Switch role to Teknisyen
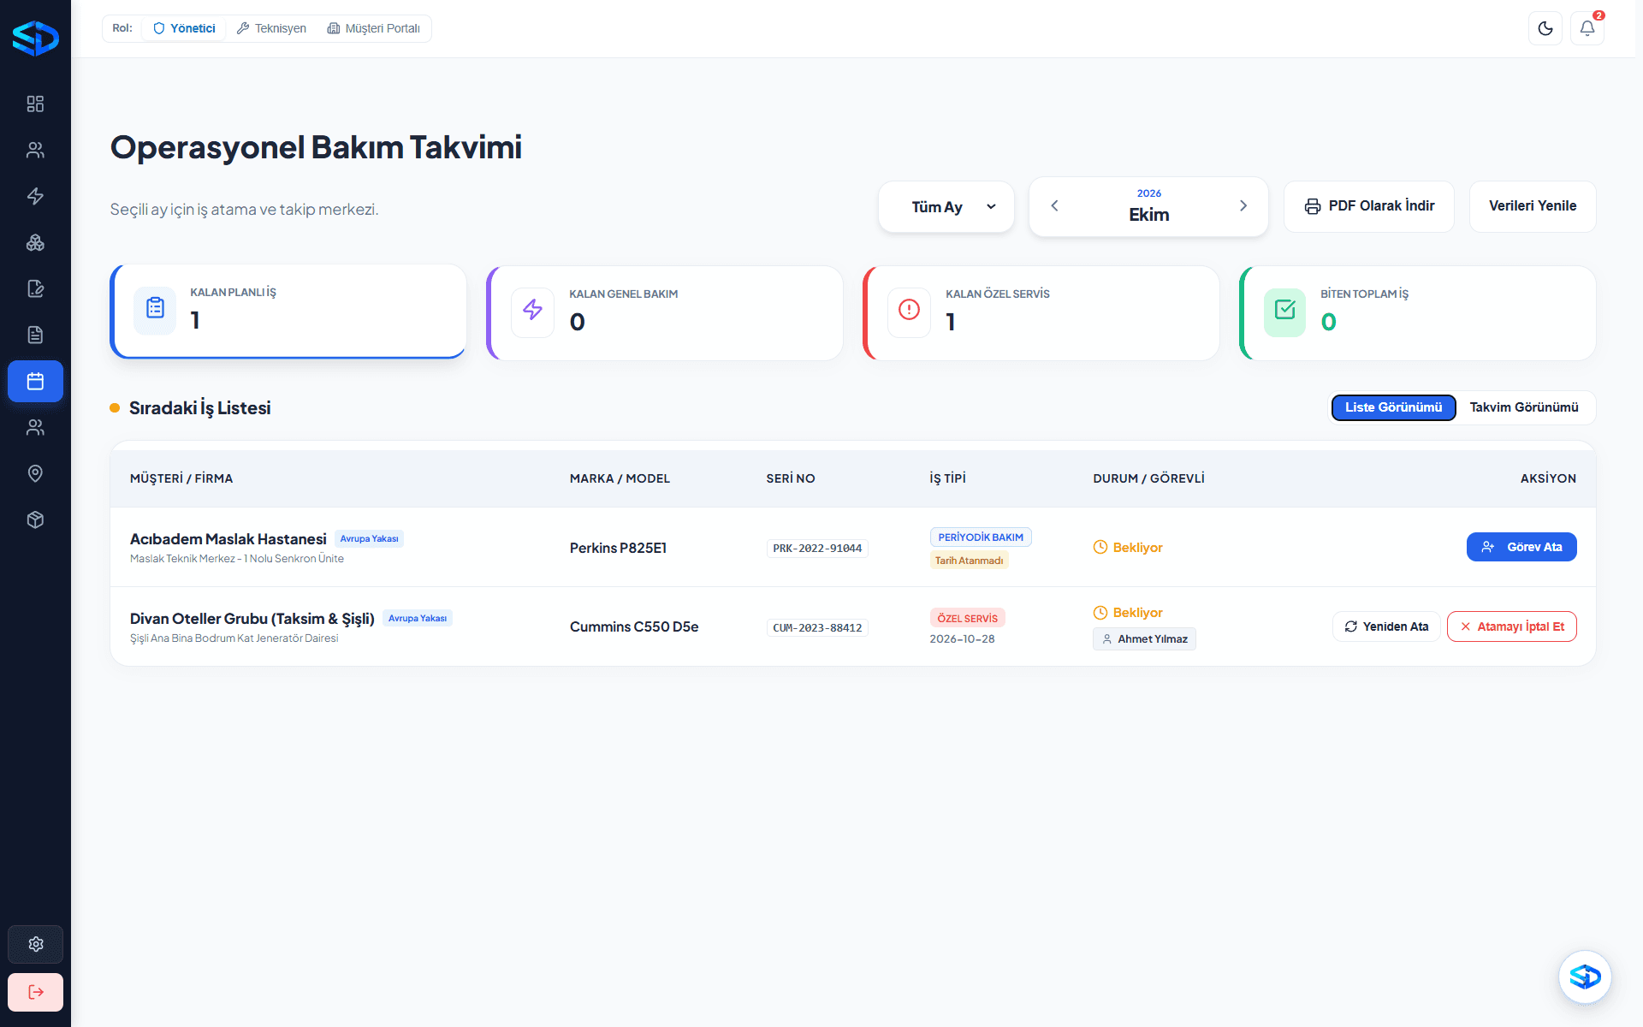Image resolution: width=1643 pixels, height=1027 pixels. [271, 28]
